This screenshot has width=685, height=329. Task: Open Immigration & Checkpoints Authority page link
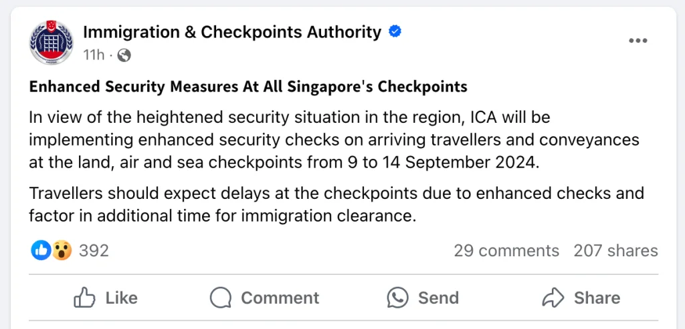coord(232,32)
